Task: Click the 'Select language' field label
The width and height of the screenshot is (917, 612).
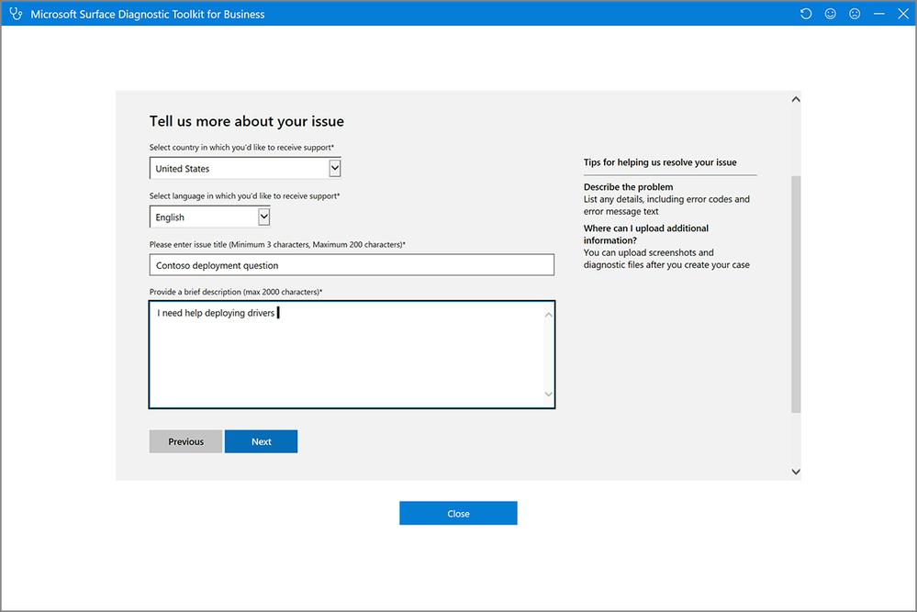Action: point(244,195)
